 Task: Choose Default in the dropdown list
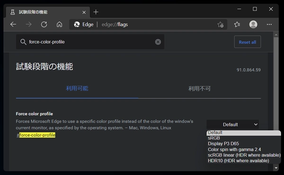[x=244, y=132]
